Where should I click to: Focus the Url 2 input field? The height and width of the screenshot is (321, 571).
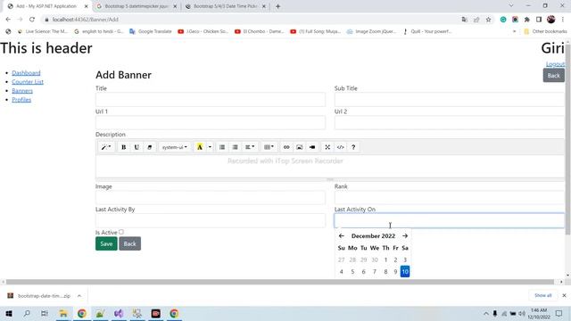pyautogui.click(x=450, y=123)
